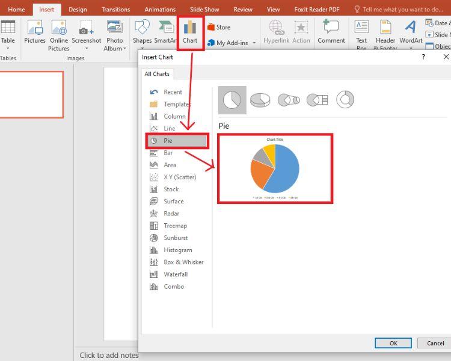This screenshot has width=451, height=361.
Task: Click to add notes below the slide
Action: tap(109, 355)
